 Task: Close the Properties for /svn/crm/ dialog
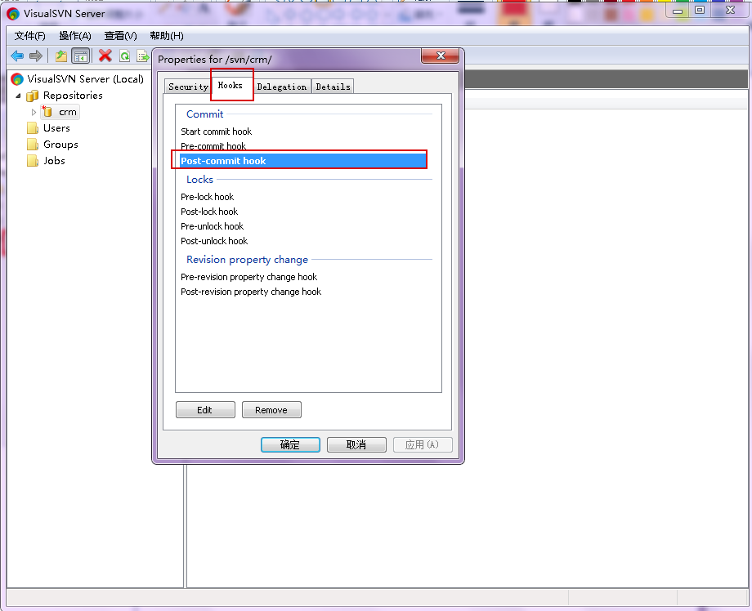coord(441,56)
